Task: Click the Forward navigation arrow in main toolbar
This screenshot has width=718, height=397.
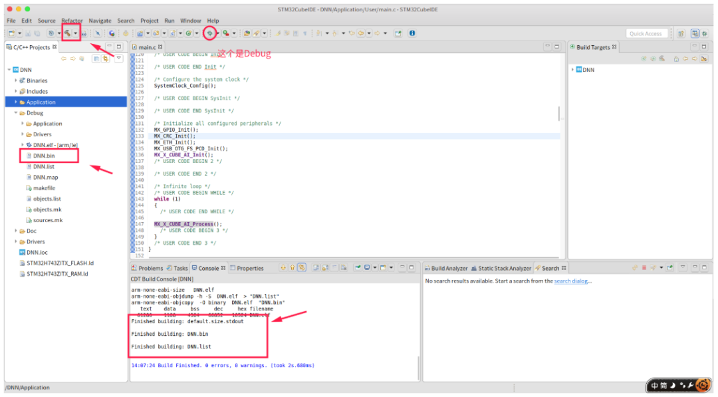Action: click(378, 33)
